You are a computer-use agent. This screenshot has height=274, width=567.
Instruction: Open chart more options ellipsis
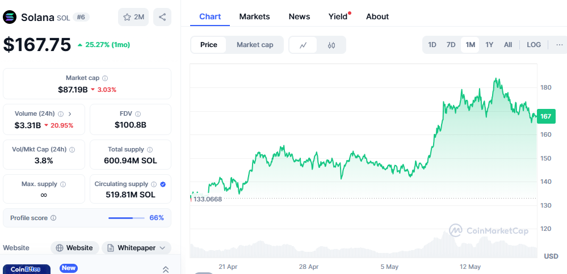tap(560, 45)
